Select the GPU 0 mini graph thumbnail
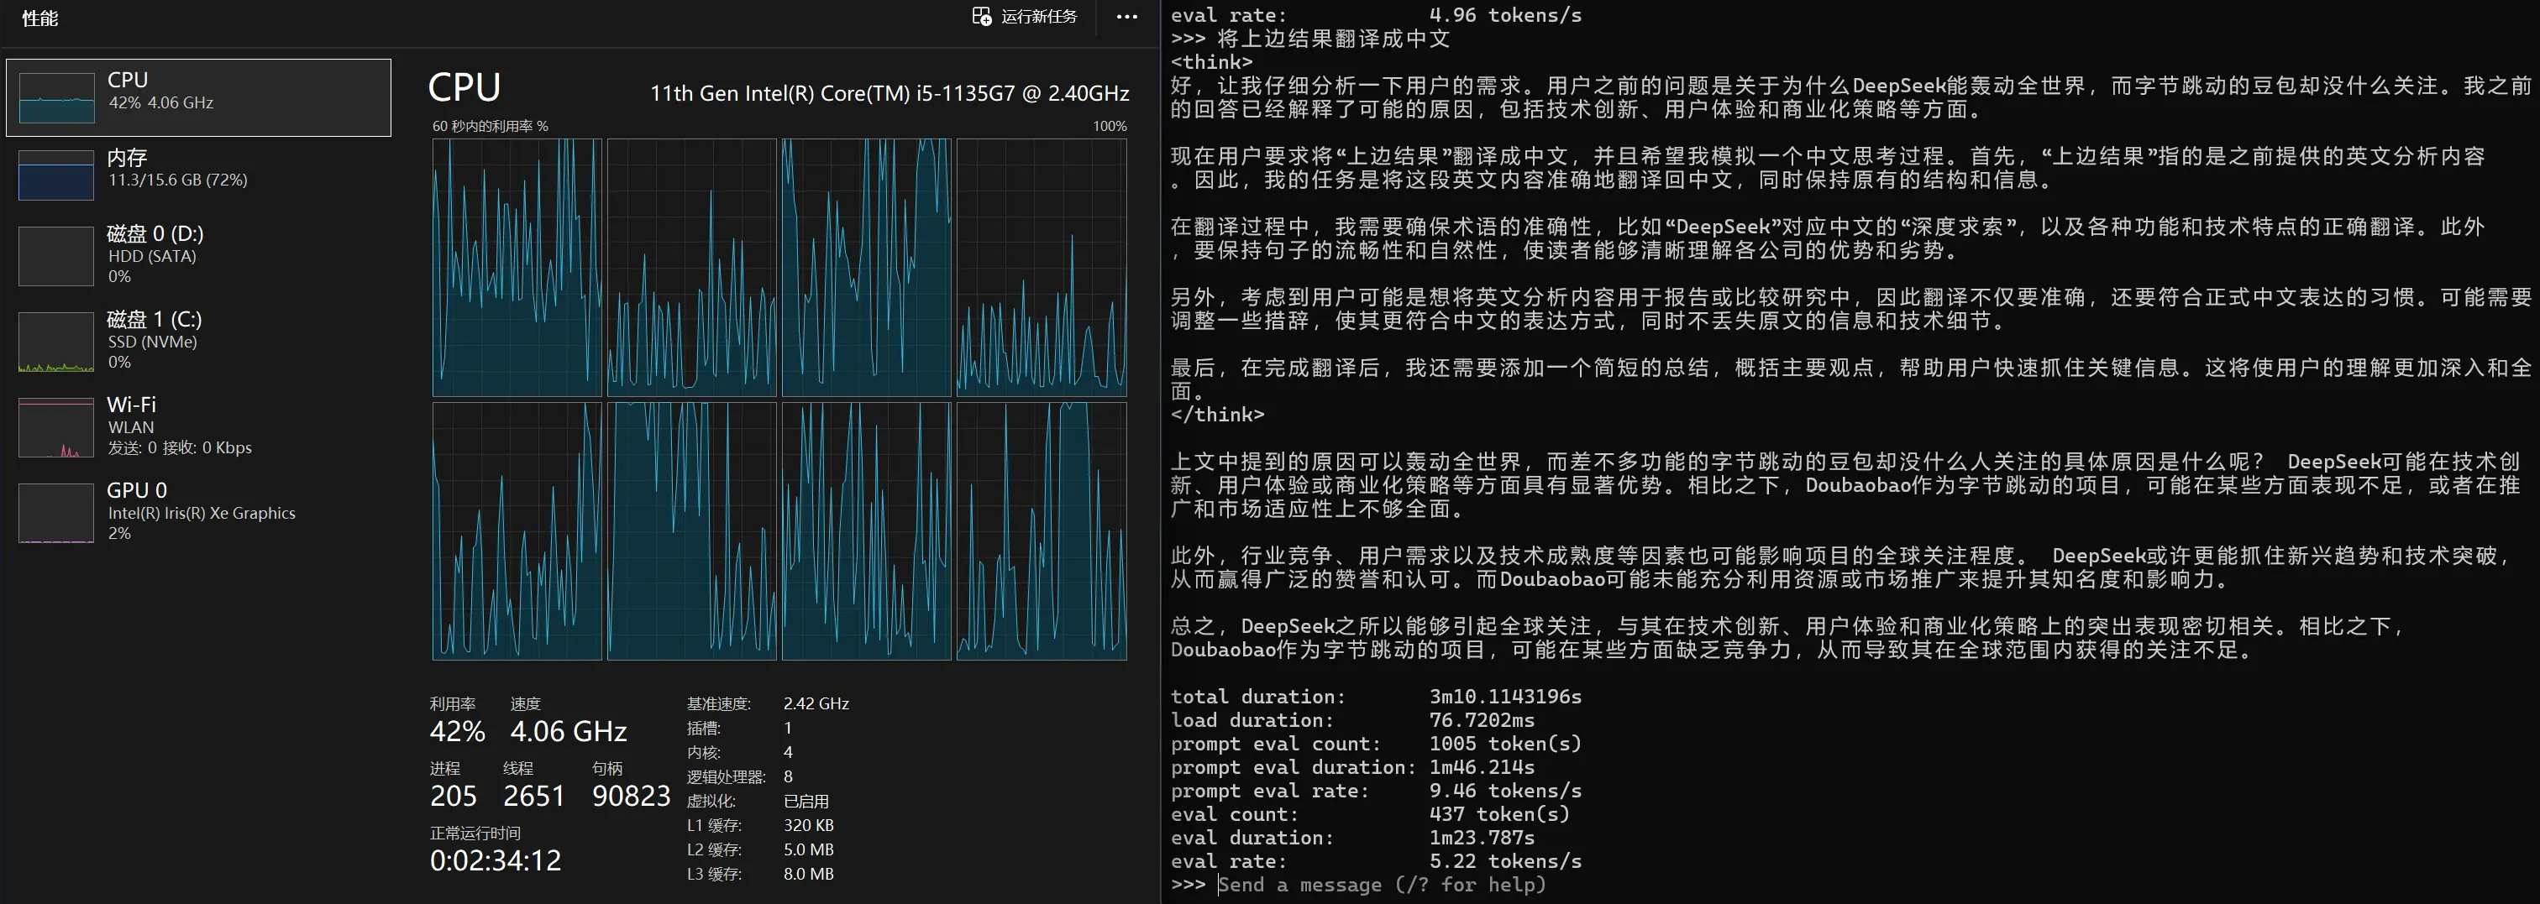The image size is (2540, 904). coord(56,514)
